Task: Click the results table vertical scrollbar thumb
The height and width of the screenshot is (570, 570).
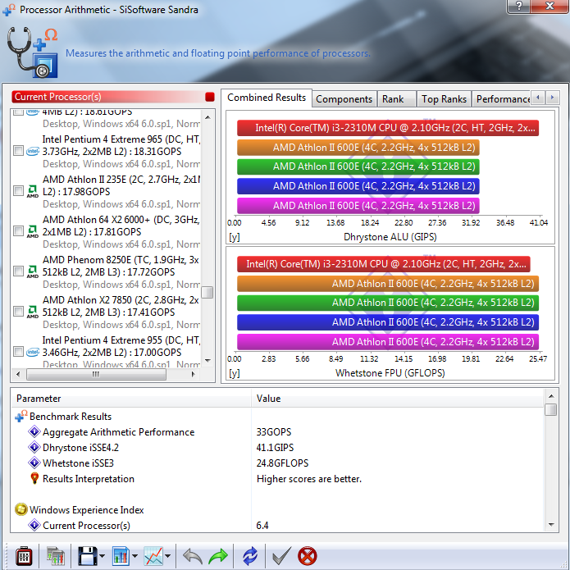Action: point(551,409)
